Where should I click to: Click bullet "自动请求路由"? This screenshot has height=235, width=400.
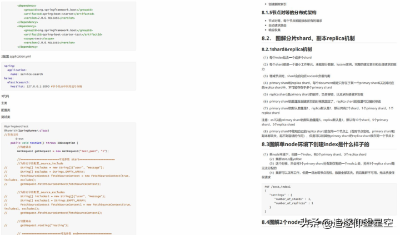[x=277, y=25]
